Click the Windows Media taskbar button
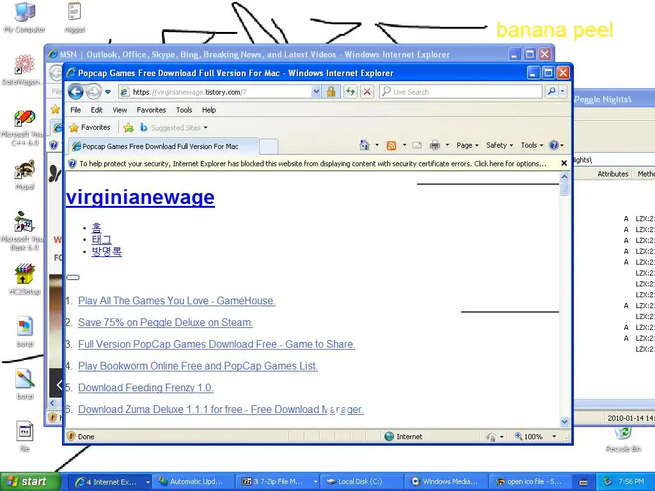655x491 pixels. tap(446, 481)
